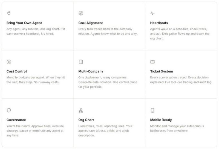This screenshot has width=219, height=149.
Task: Click the building icon above Multi-Company
Action: coord(80,62)
